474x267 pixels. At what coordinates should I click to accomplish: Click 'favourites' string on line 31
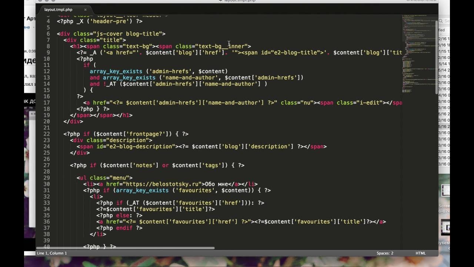click(195, 190)
